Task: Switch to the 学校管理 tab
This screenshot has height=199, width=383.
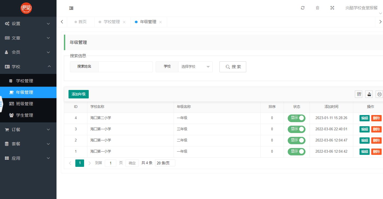Action: pyautogui.click(x=112, y=22)
